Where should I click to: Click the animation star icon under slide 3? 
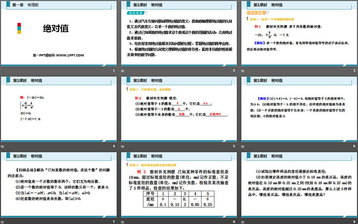(243, 71)
